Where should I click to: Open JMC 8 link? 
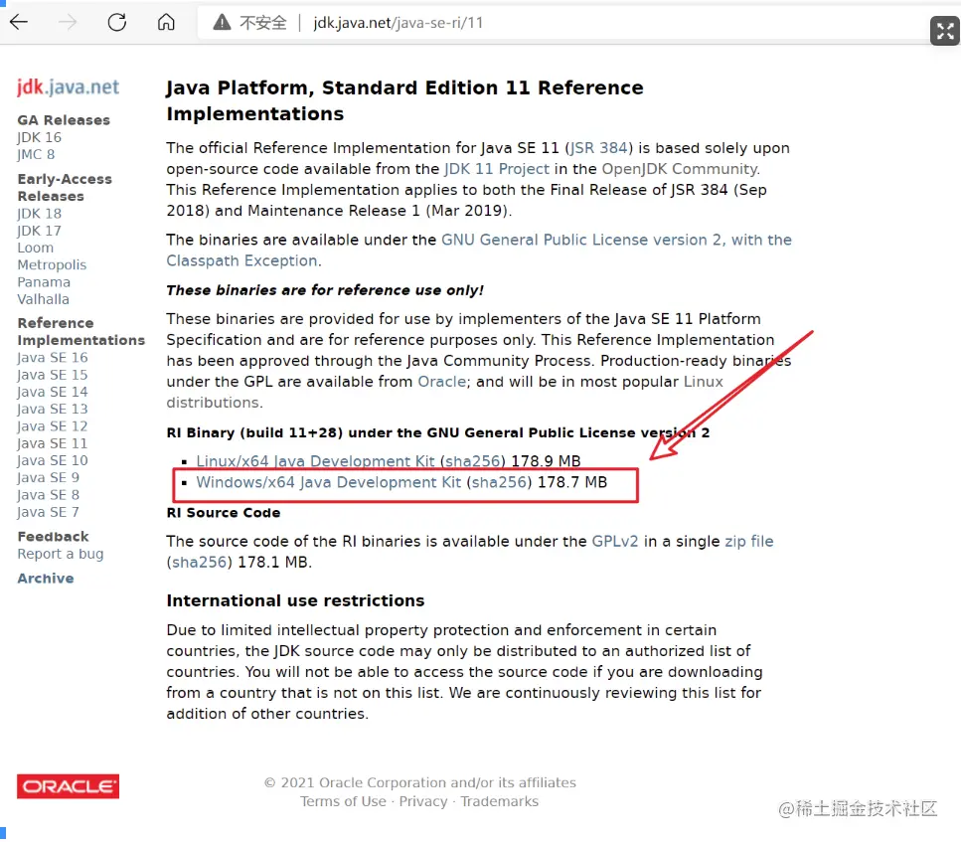click(x=36, y=154)
